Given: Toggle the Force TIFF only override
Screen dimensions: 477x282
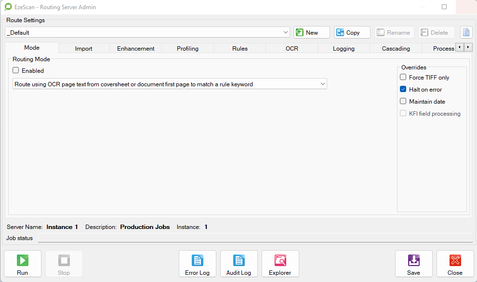Looking at the screenshot, I should pyautogui.click(x=403, y=77).
